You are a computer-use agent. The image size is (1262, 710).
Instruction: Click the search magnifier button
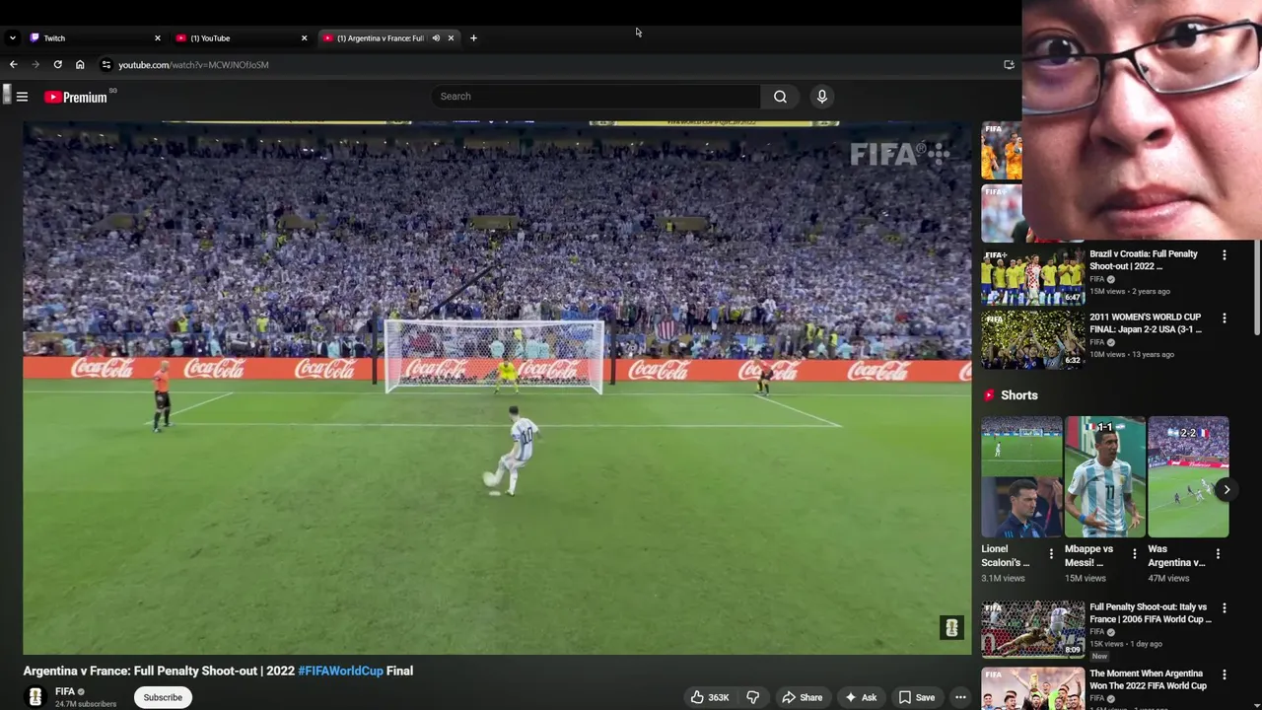[x=780, y=97]
